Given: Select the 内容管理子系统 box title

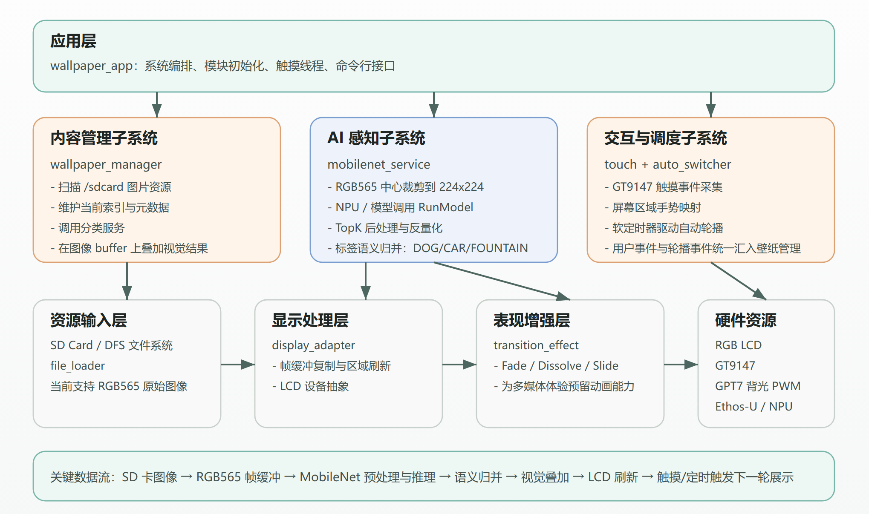Looking at the screenshot, I should pos(104,138).
